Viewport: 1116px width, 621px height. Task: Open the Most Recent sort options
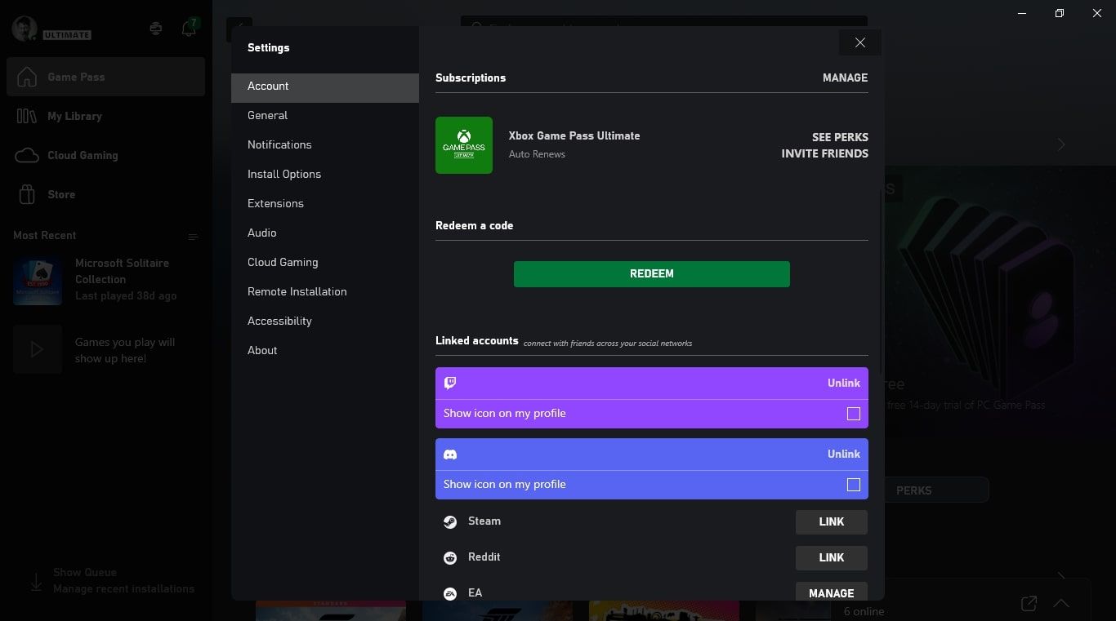tap(193, 237)
